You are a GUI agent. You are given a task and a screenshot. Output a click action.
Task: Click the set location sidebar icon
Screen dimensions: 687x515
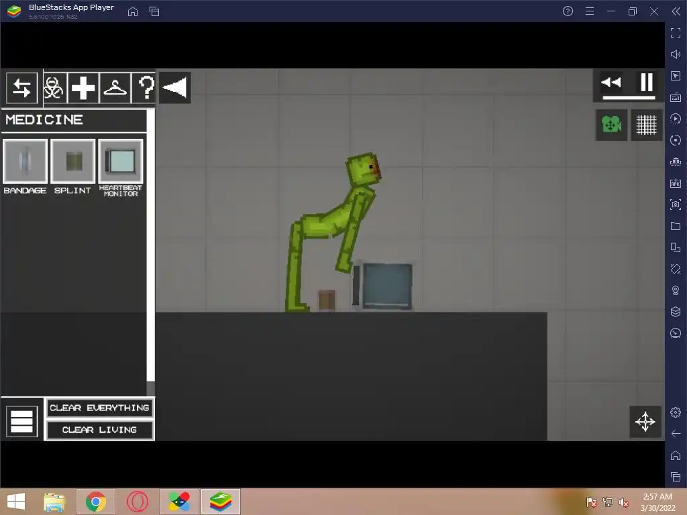(x=676, y=290)
